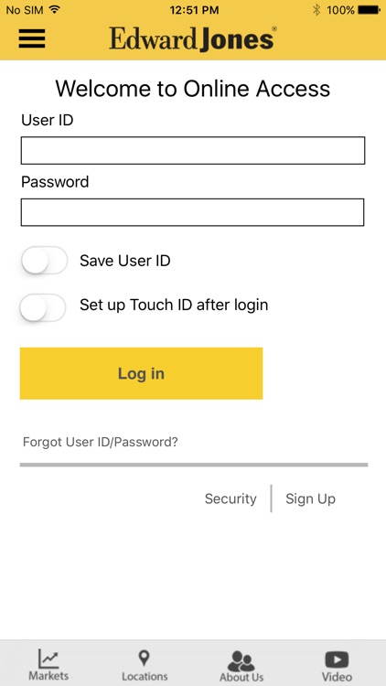Click the yellow Log in button
386x686 pixels.
click(x=142, y=373)
